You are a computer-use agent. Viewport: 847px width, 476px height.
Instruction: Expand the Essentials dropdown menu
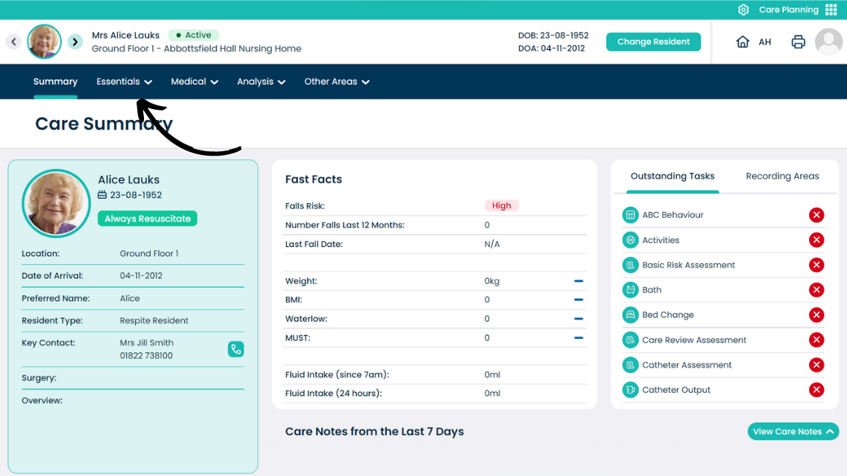click(x=124, y=82)
